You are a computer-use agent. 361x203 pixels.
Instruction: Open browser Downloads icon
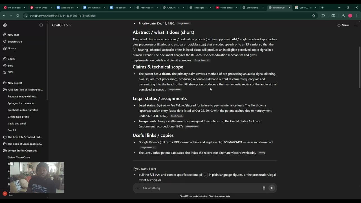click(x=343, y=16)
